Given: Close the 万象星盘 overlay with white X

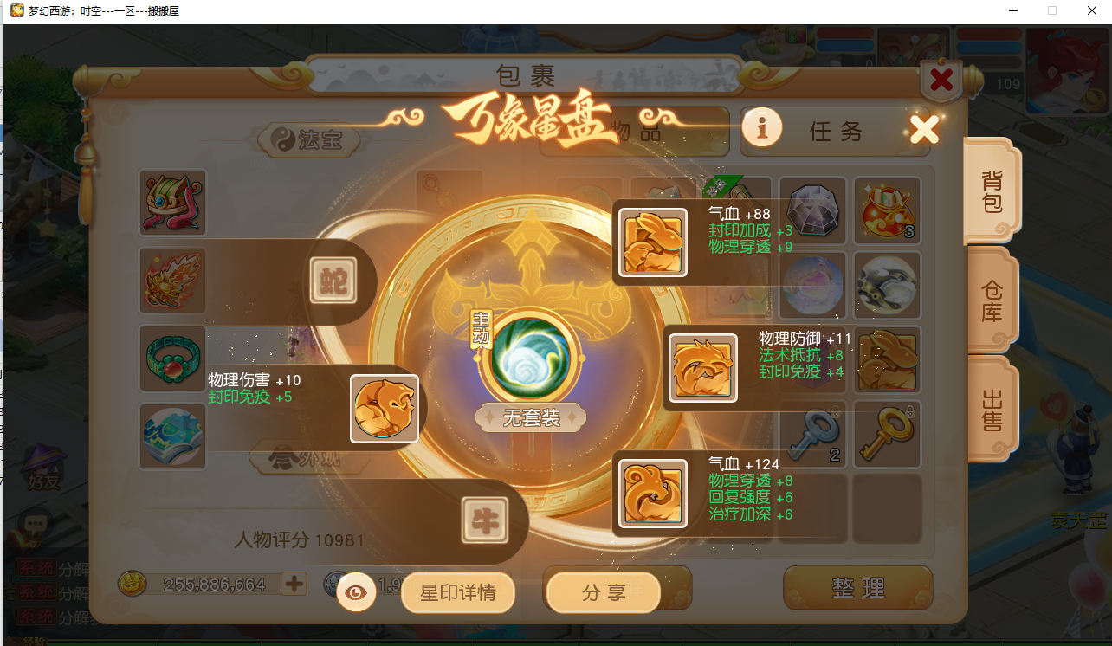Looking at the screenshot, I should [x=925, y=130].
